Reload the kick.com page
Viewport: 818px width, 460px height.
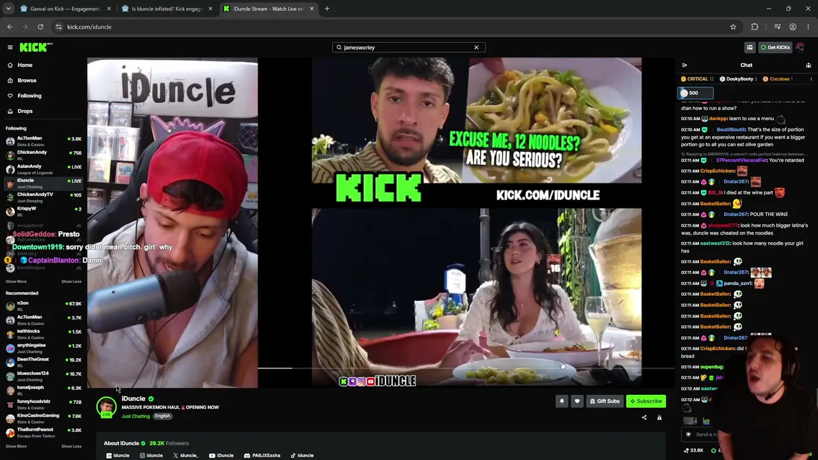click(40, 27)
